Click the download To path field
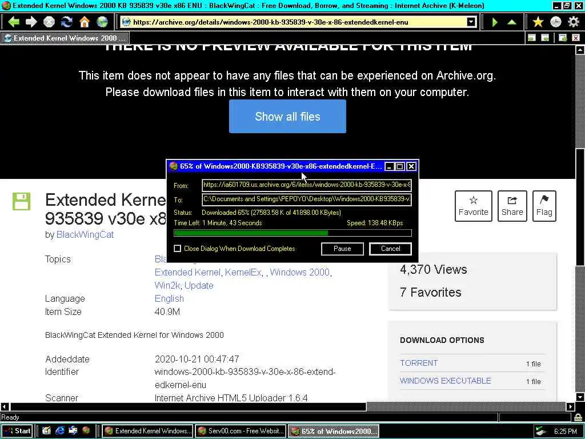 pos(307,199)
